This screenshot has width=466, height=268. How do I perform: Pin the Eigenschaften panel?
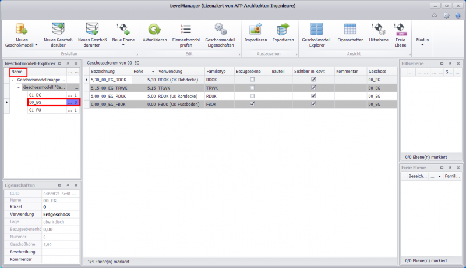(68, 185)
